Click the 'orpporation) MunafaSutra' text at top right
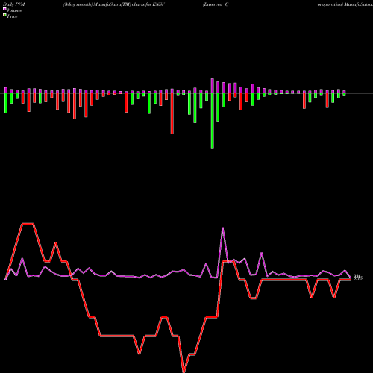The image size is (373, 373). [345, 4]
